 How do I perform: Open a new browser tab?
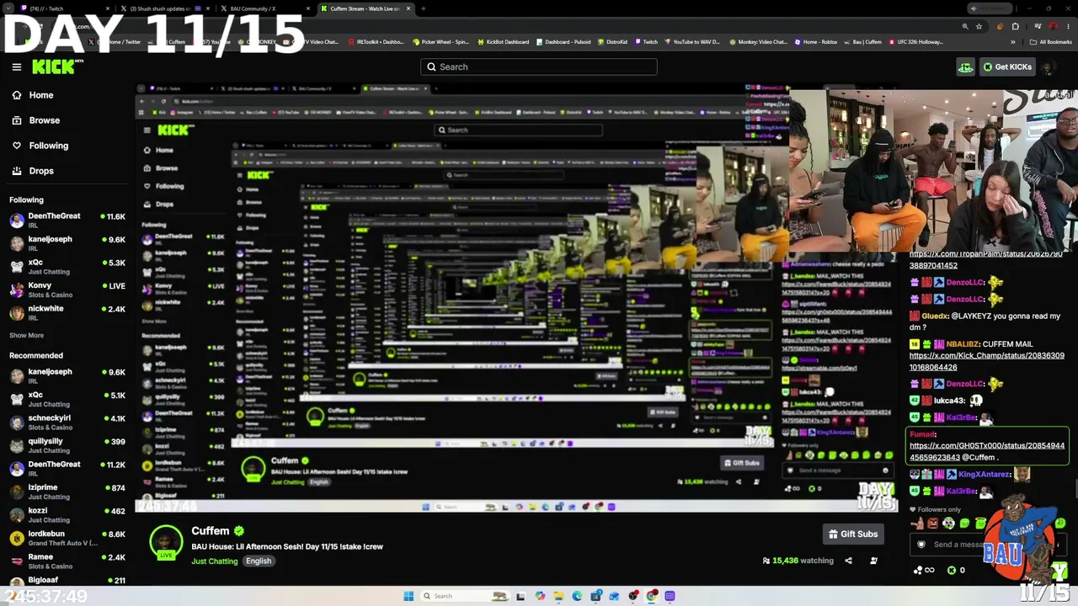point(424,8)
